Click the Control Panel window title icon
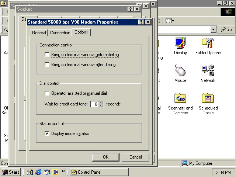Viewport: 236px width, 177px height. (3, 3)
